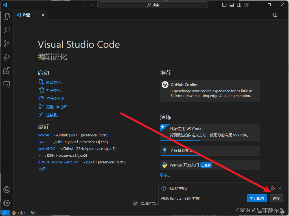Open the Search view in activity bar

click(x=7, y=30)
